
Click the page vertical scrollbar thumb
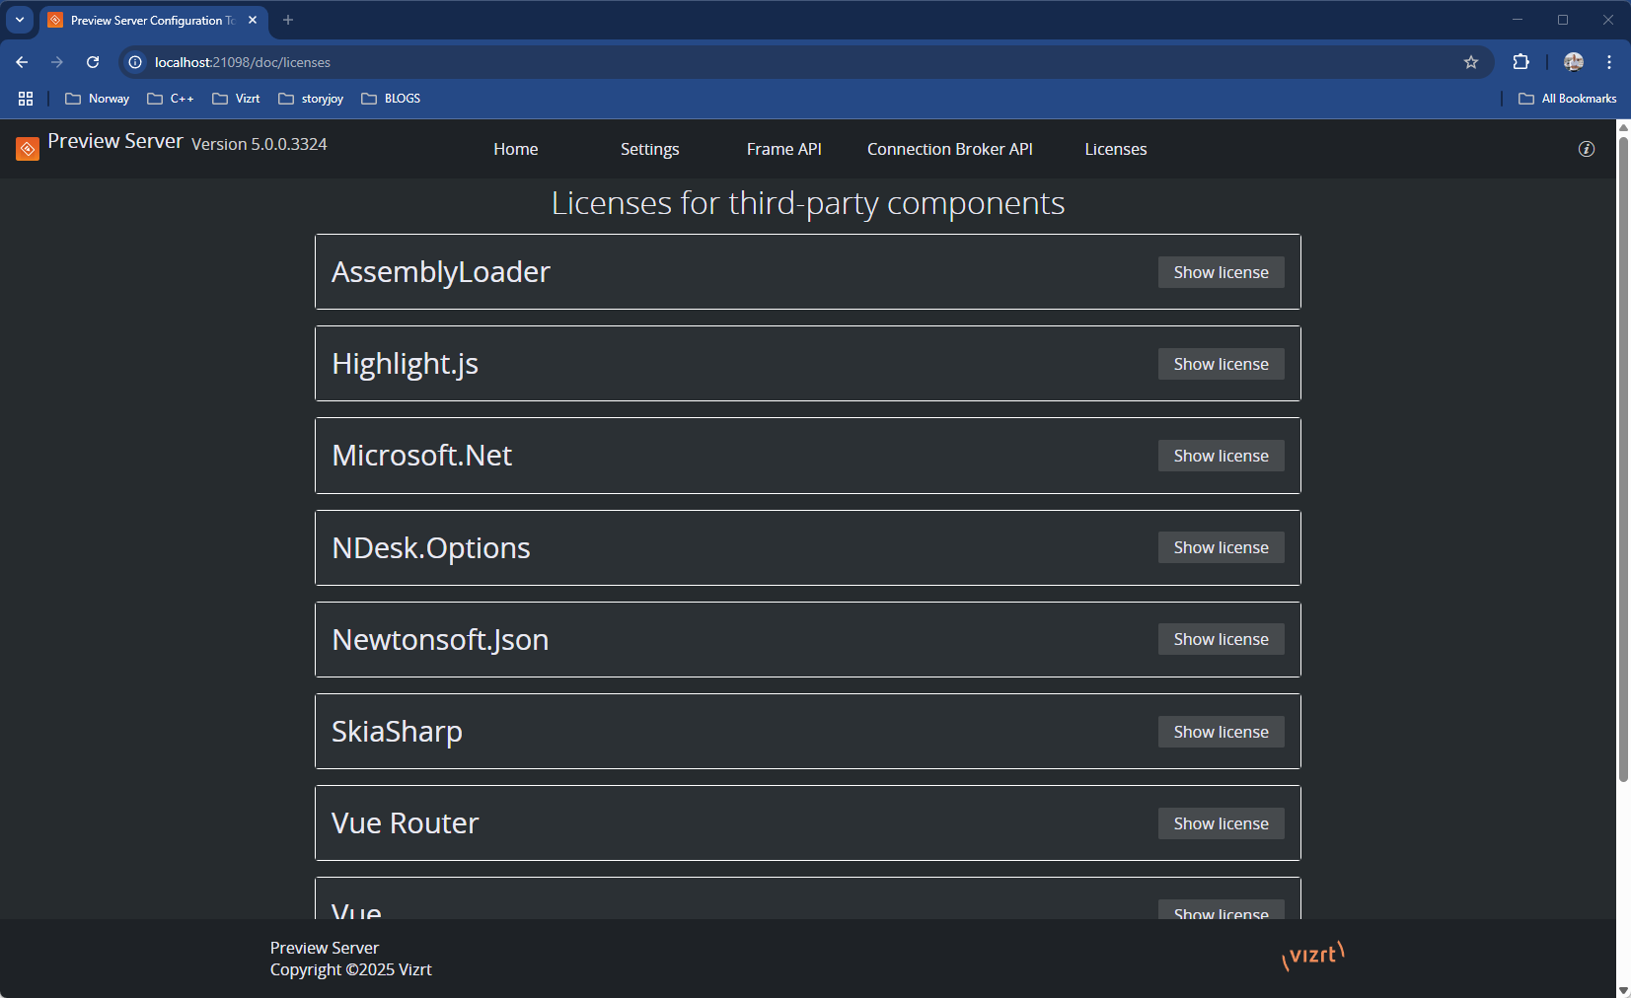[1623, 459]
